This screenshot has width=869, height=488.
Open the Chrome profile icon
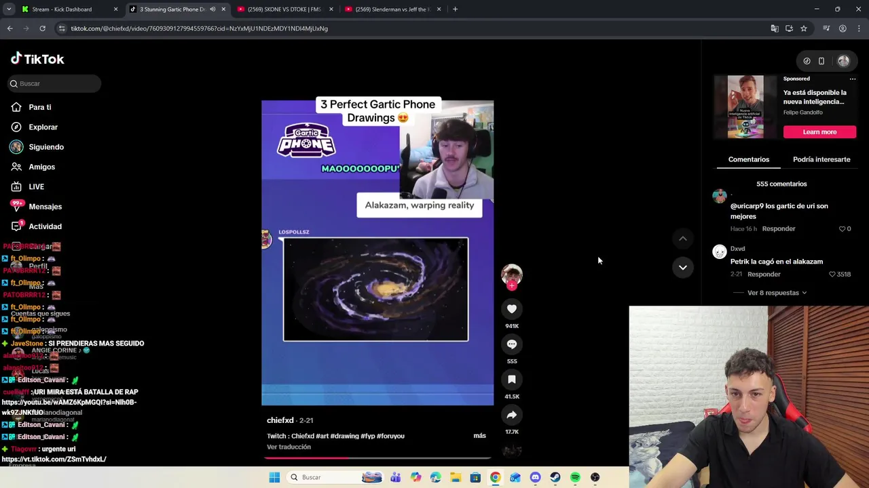(x=843, y=28)
